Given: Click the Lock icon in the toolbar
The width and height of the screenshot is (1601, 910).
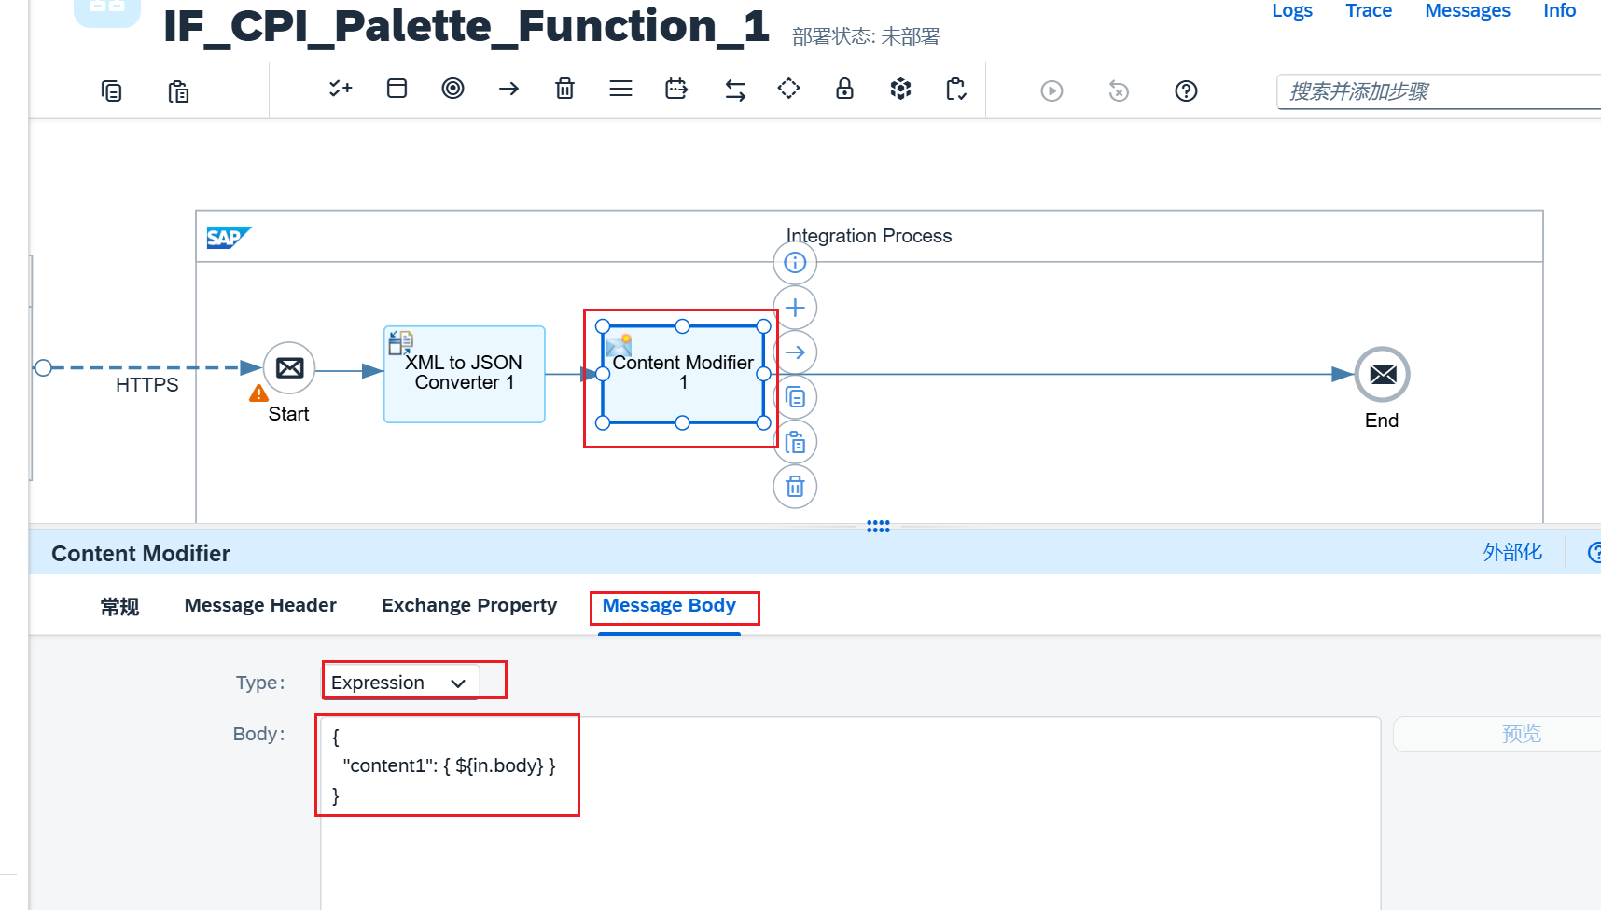Looking at the screenshot, I should pos(844,89).
